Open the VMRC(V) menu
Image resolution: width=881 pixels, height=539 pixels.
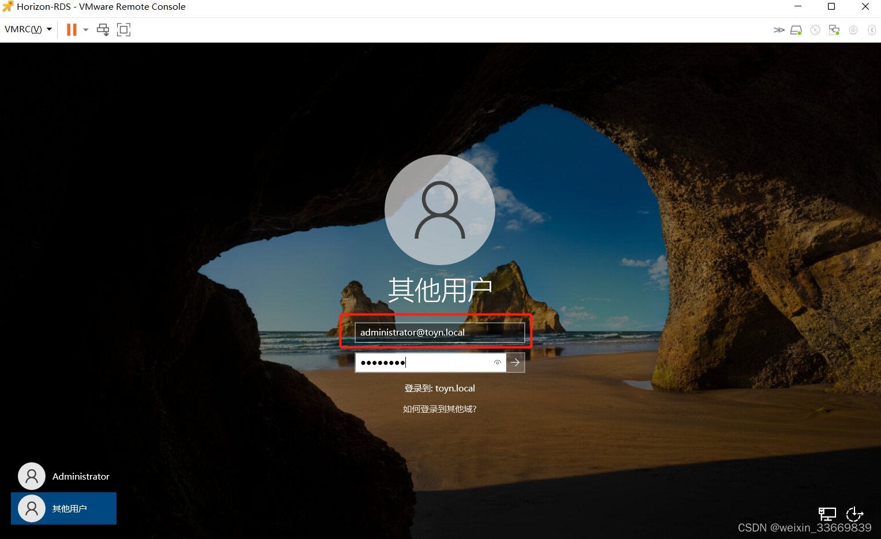(x=28, y=29)
